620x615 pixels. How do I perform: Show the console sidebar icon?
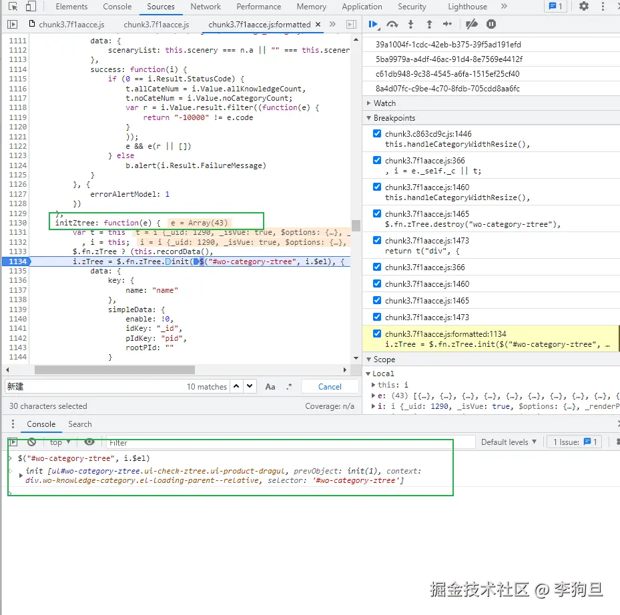coord(13,442)
